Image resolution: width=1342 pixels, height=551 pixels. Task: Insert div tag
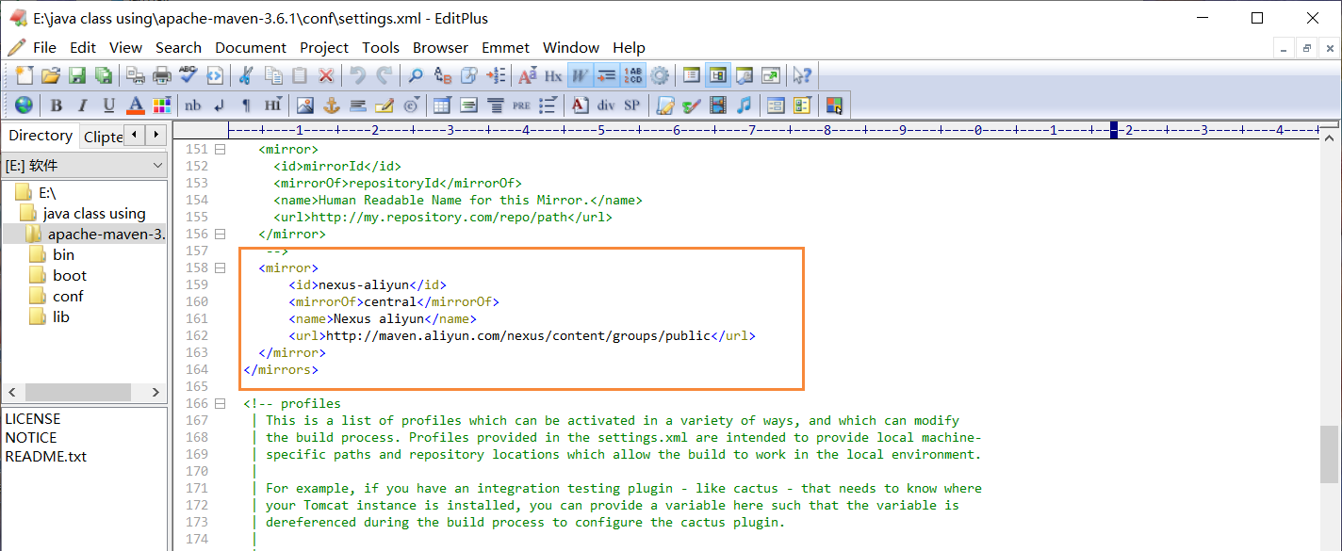click(x=606, y=105)
